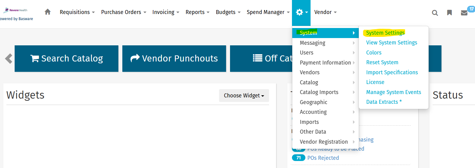Expand the Purchase Orders menu
The image size is (475, 168).
click(x=124, y=12)
